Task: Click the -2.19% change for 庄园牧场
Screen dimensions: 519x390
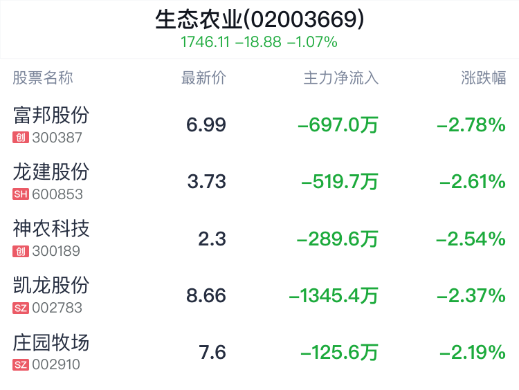Action: 473,352
